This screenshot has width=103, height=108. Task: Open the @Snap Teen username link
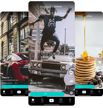36,83
